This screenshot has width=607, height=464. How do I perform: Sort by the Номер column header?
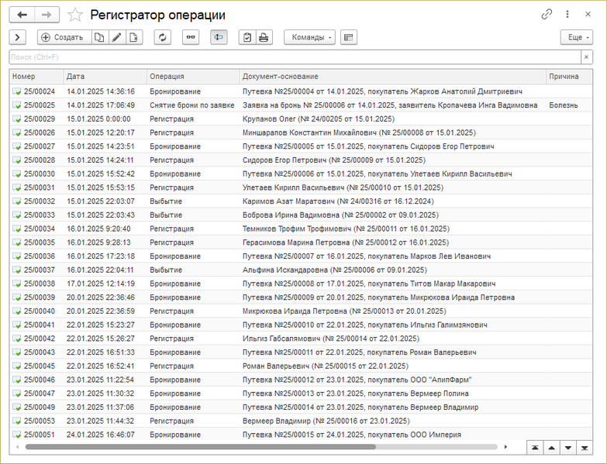pyautogui.click(x=36, y=77)
